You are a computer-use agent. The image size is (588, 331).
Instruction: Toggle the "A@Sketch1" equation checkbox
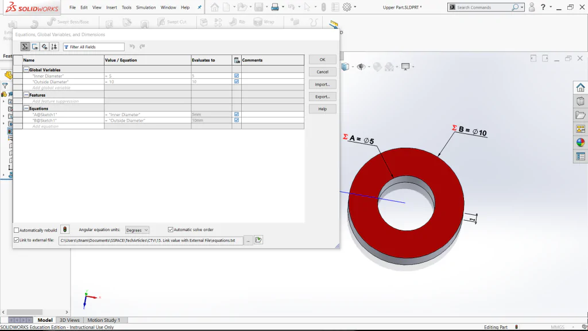coord(237,114)
